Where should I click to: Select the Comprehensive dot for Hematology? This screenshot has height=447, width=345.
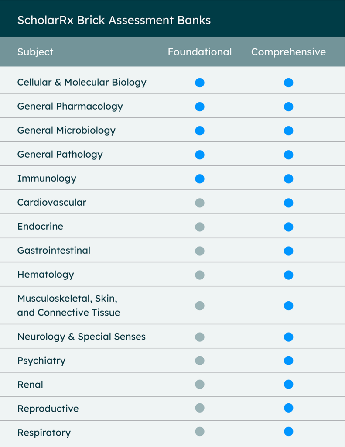289,275
